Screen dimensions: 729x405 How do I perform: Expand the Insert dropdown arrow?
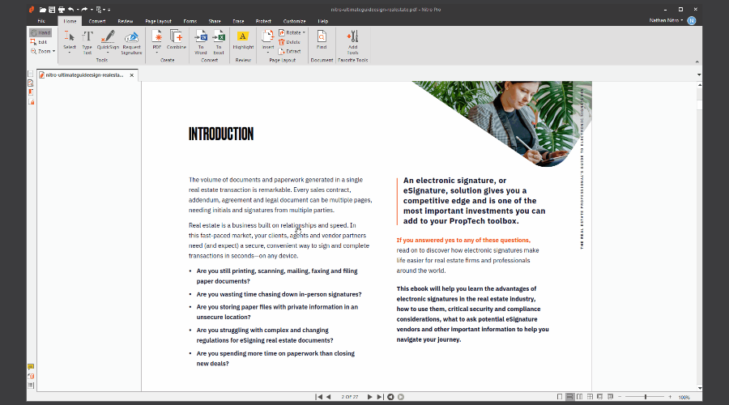coord(268,53)
